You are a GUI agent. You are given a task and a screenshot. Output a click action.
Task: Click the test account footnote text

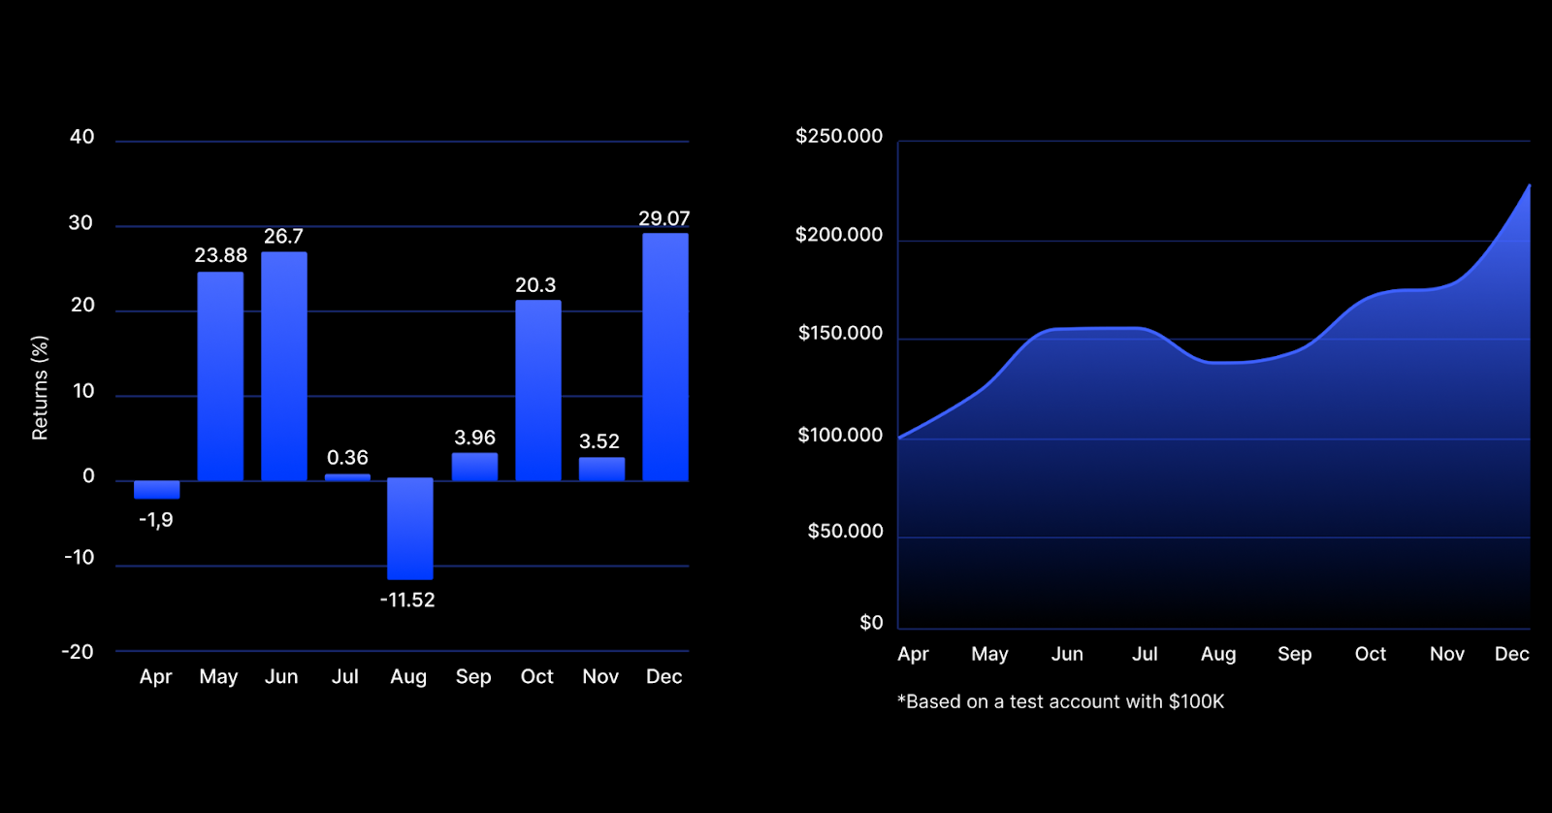[x=1061, y=701]
